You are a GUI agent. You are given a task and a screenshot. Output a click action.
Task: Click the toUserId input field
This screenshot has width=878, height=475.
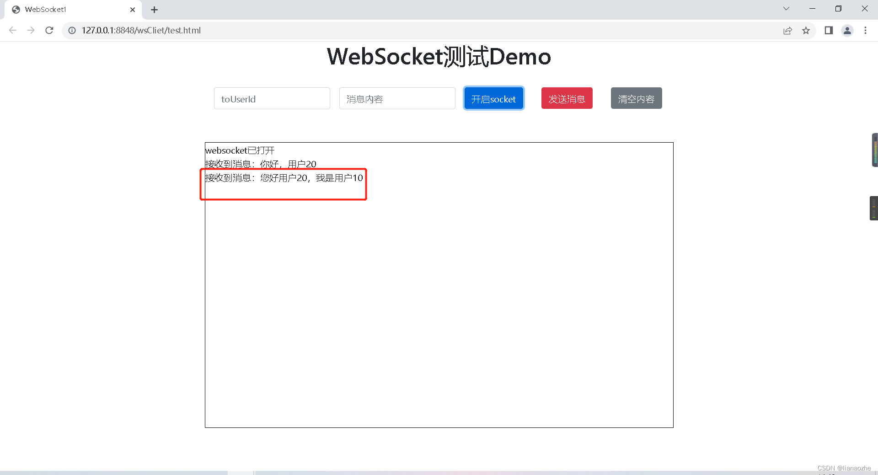(x=272, y=98)
